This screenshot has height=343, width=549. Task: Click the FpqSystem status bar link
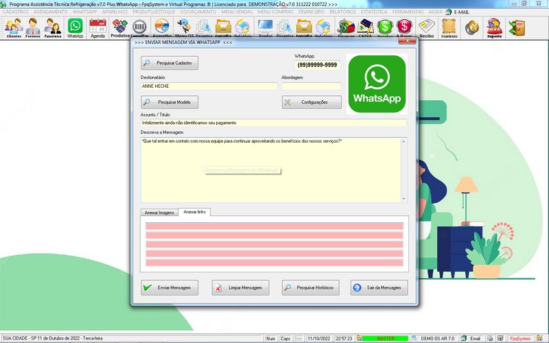(x=520, y=338)
